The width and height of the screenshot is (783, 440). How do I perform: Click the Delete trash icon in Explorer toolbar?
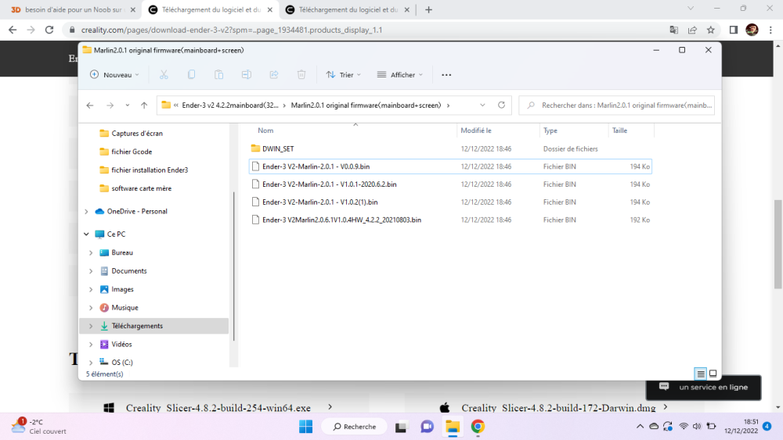(x=301, y=75)
